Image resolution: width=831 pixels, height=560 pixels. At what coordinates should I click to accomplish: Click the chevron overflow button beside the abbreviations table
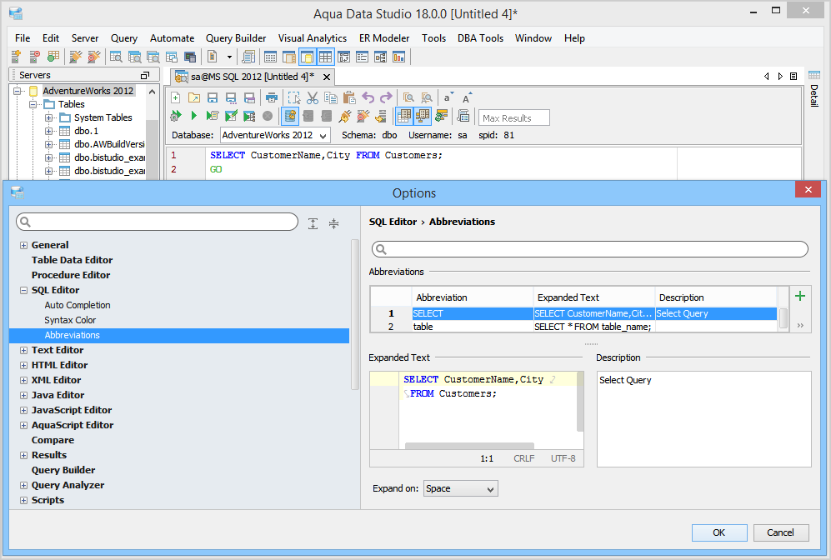(799, 325)
